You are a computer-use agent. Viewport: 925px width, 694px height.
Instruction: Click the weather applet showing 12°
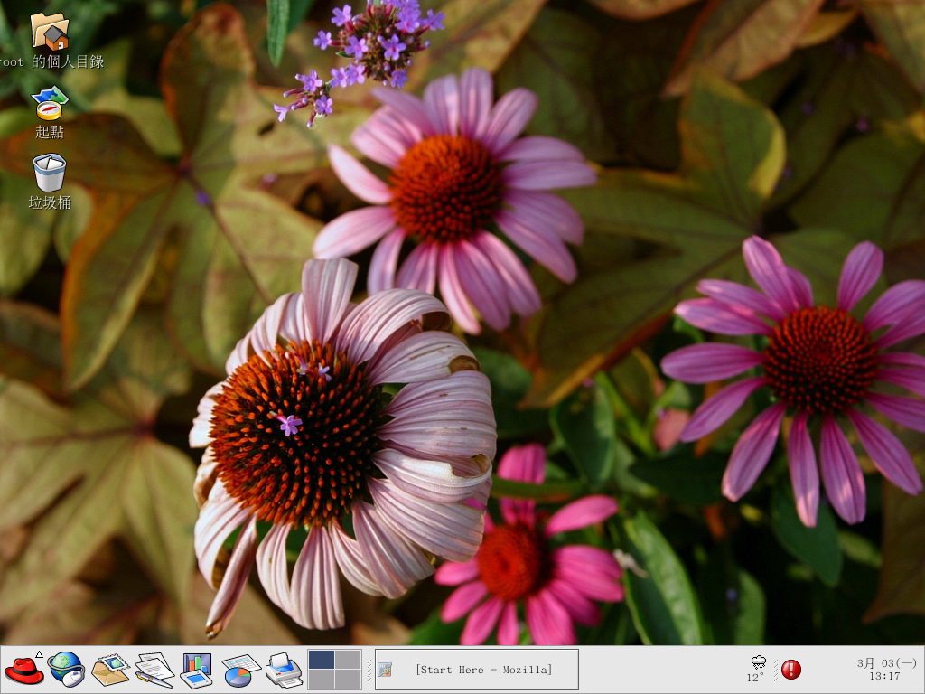pos(756,669)
